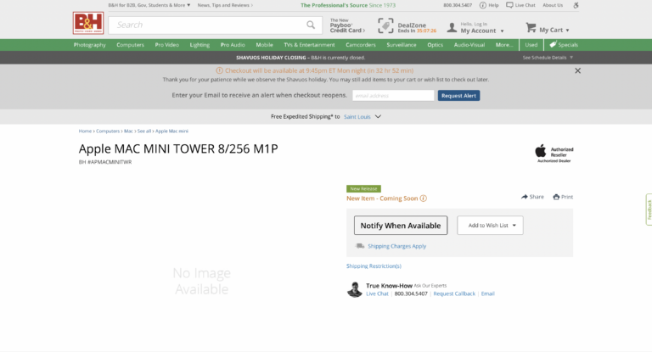This screenshot has width=652, height=352.
Task: Expand the Saint Louis shipping location chevron
Action: tap(378, 117)
